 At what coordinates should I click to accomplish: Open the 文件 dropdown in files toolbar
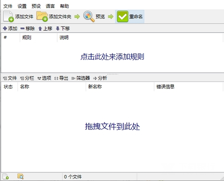tap(10, 78)
